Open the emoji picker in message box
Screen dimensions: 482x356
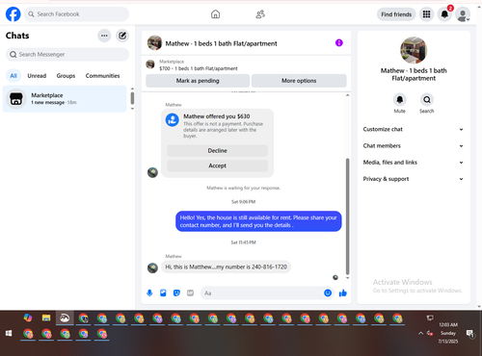click(328, 292)
